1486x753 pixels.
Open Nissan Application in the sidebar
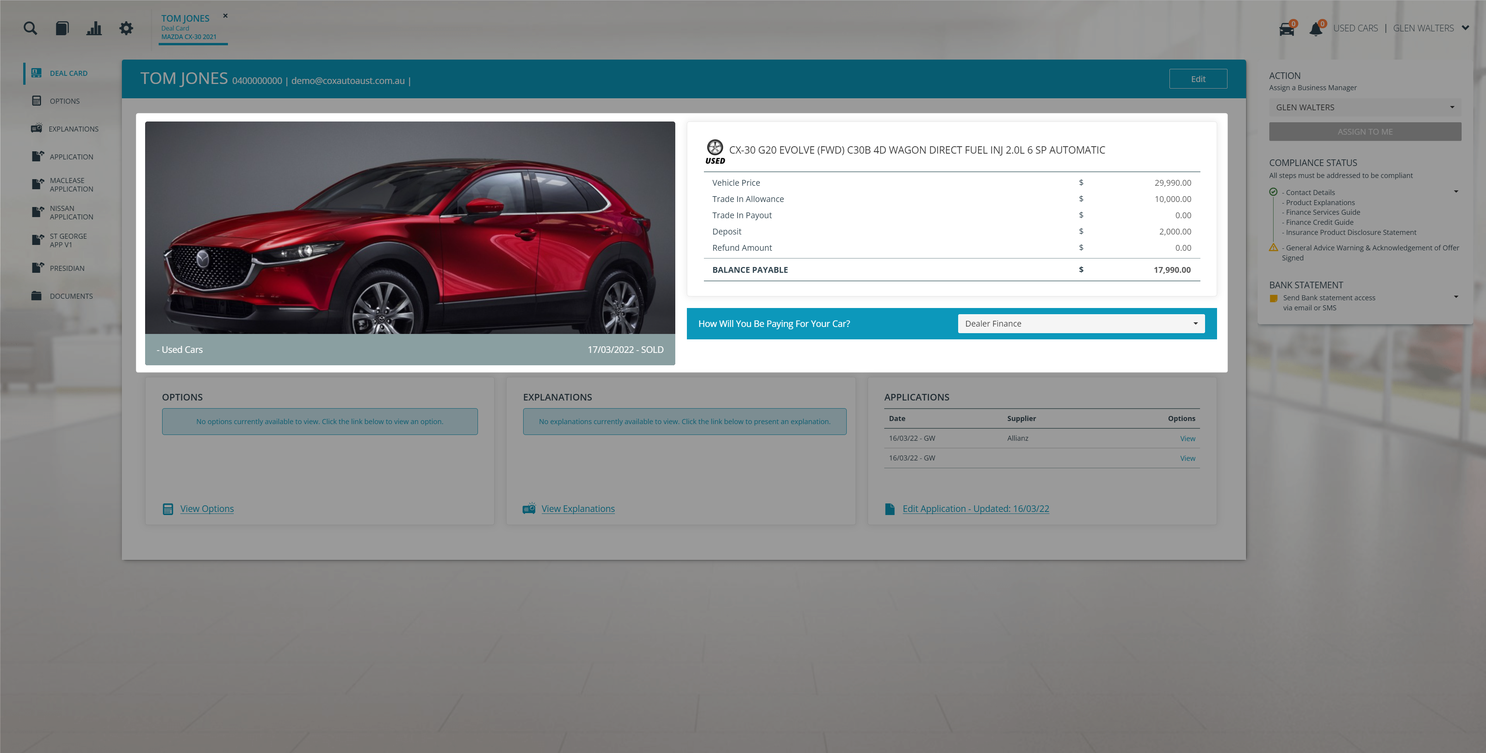point(72,212)
